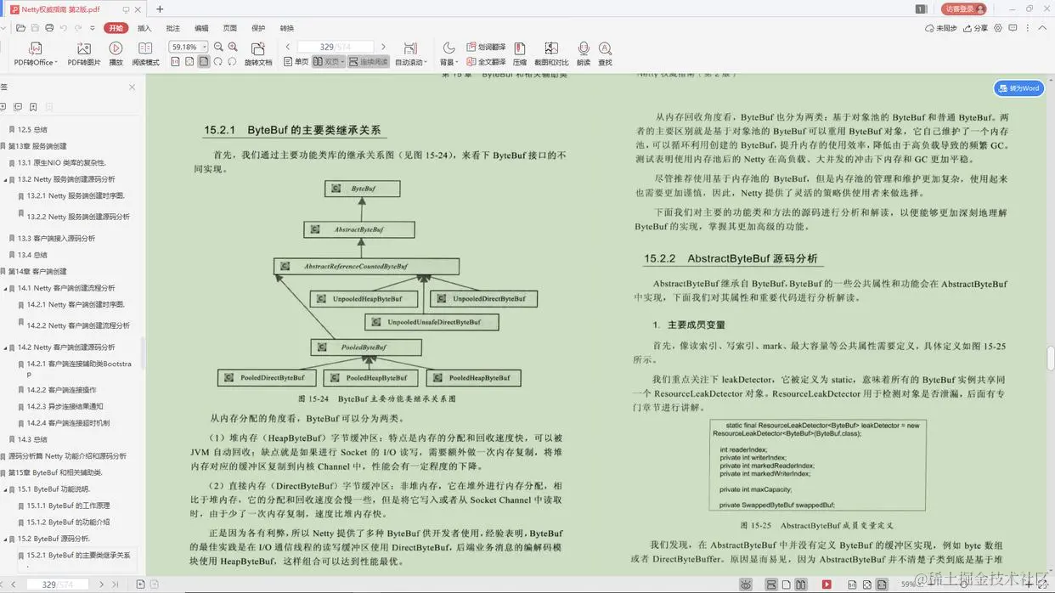Open the 旋转文档 rotate document tool
The image size is (1055, 593).
(x=258, y=54)
